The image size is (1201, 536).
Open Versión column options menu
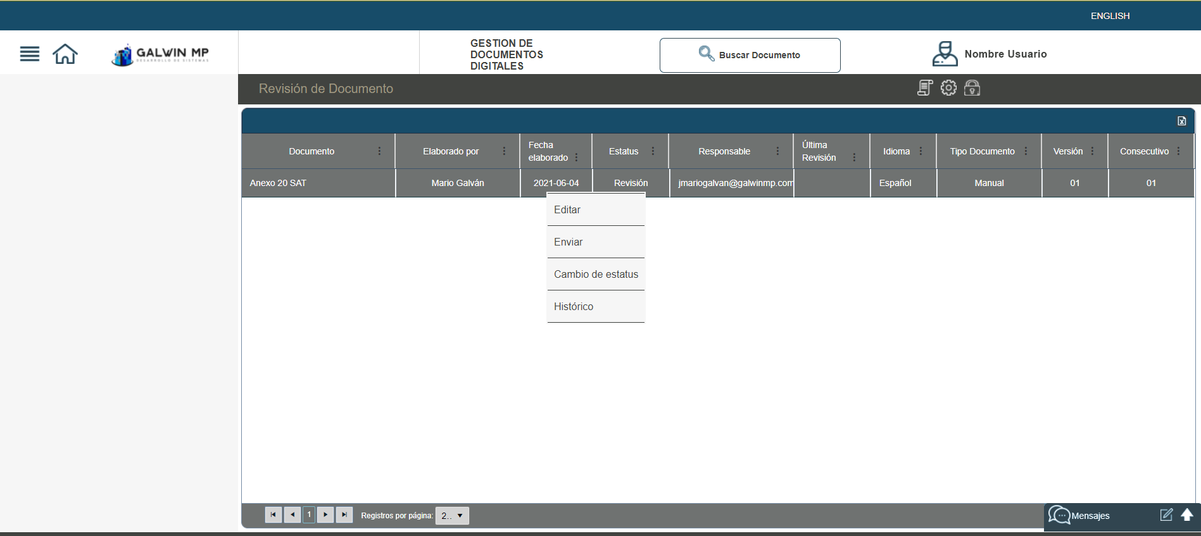(1092, 151)
